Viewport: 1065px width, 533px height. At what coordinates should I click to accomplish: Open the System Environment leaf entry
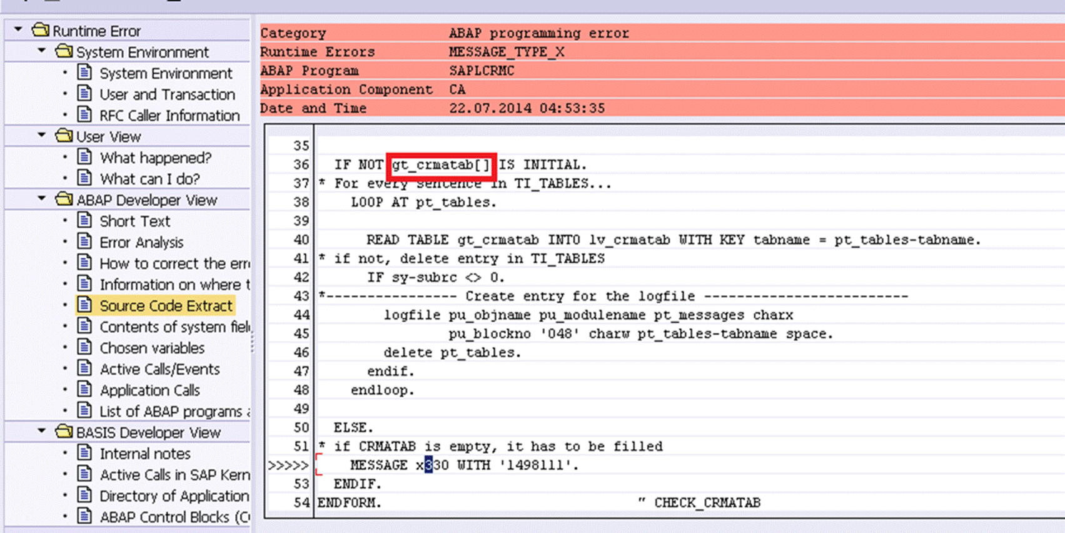(166, 73)
